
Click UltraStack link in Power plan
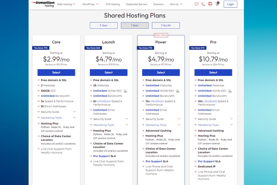(157, 101)
